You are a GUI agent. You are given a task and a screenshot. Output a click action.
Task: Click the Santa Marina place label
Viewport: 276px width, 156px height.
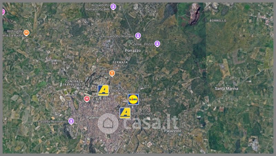coord(226,89)
